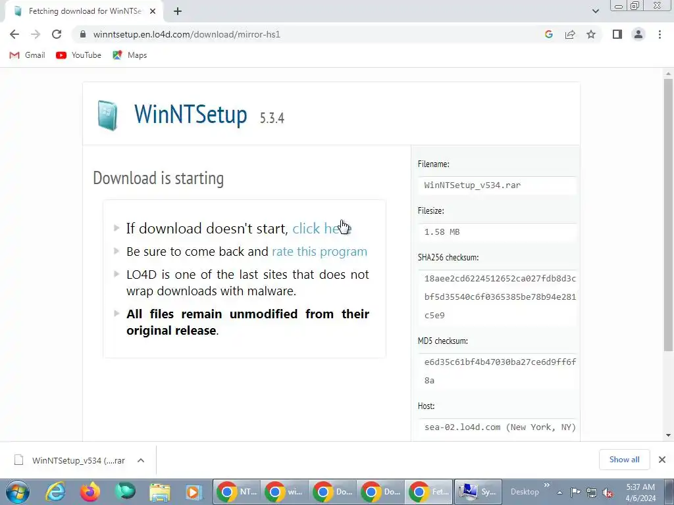
Task: Switch to the 'Sy...' taskbar window
Action: 478,492
